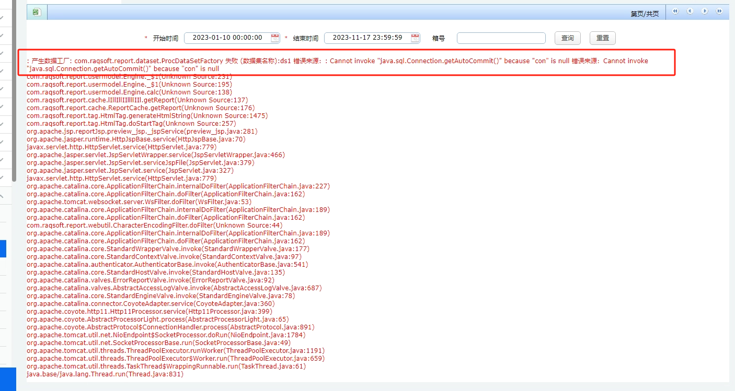Click the 箱号 label
This screenshot has height=391, width=735.
coord(439,38)
